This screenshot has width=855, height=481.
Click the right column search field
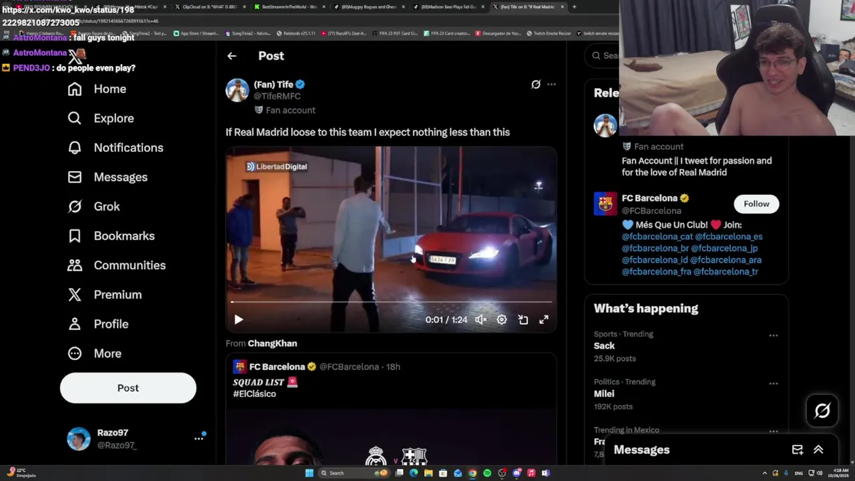pos(601,55)
